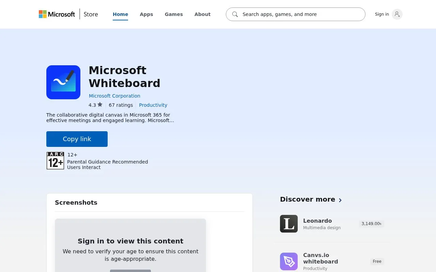Click the Users Interact text
The height and width of the screenshot is (272, 436).
pos(84,167)
